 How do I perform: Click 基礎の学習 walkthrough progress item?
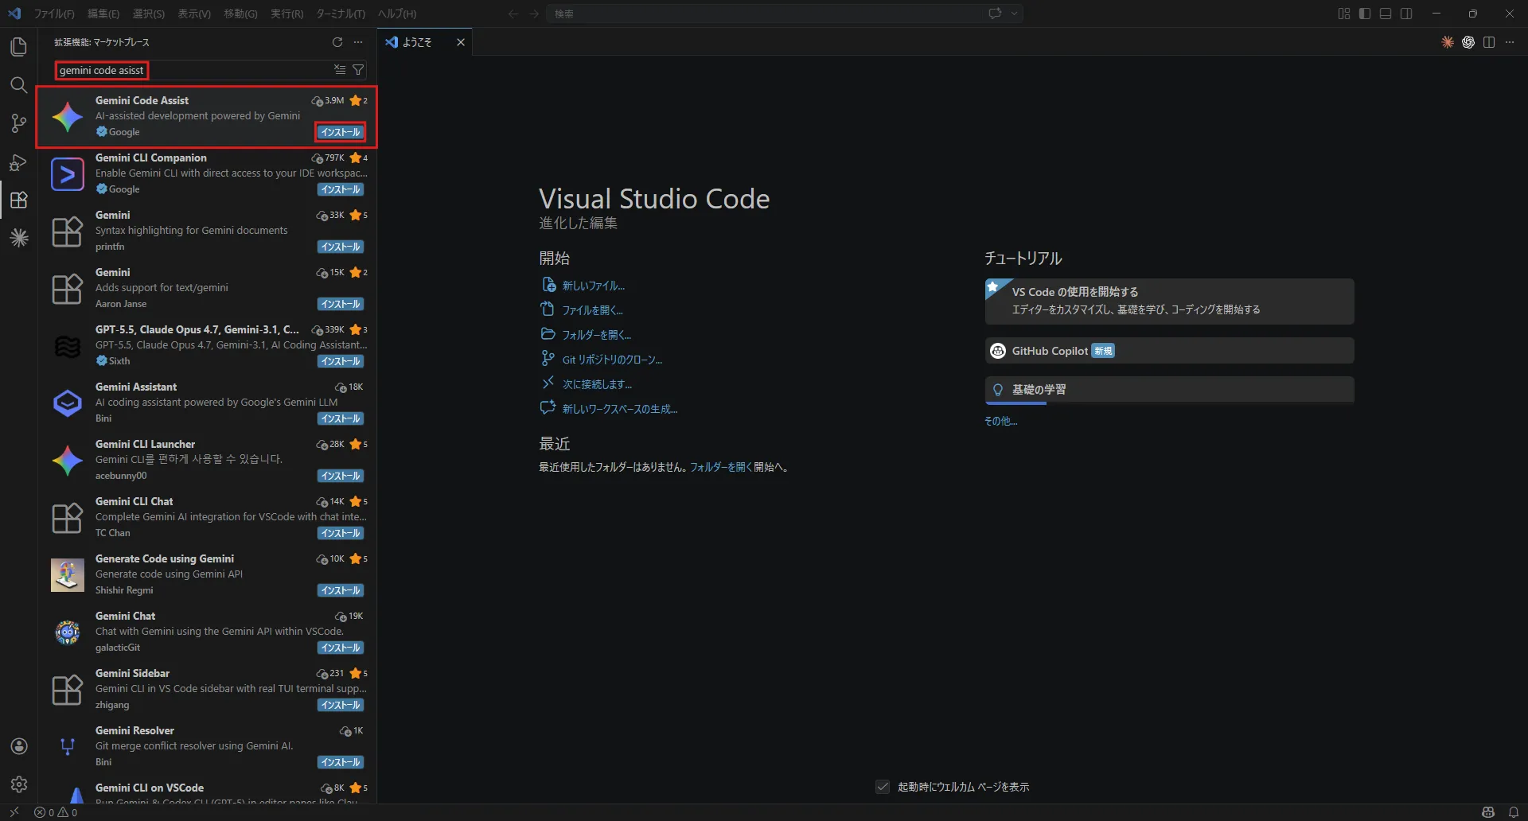[x=1169, y=390]
